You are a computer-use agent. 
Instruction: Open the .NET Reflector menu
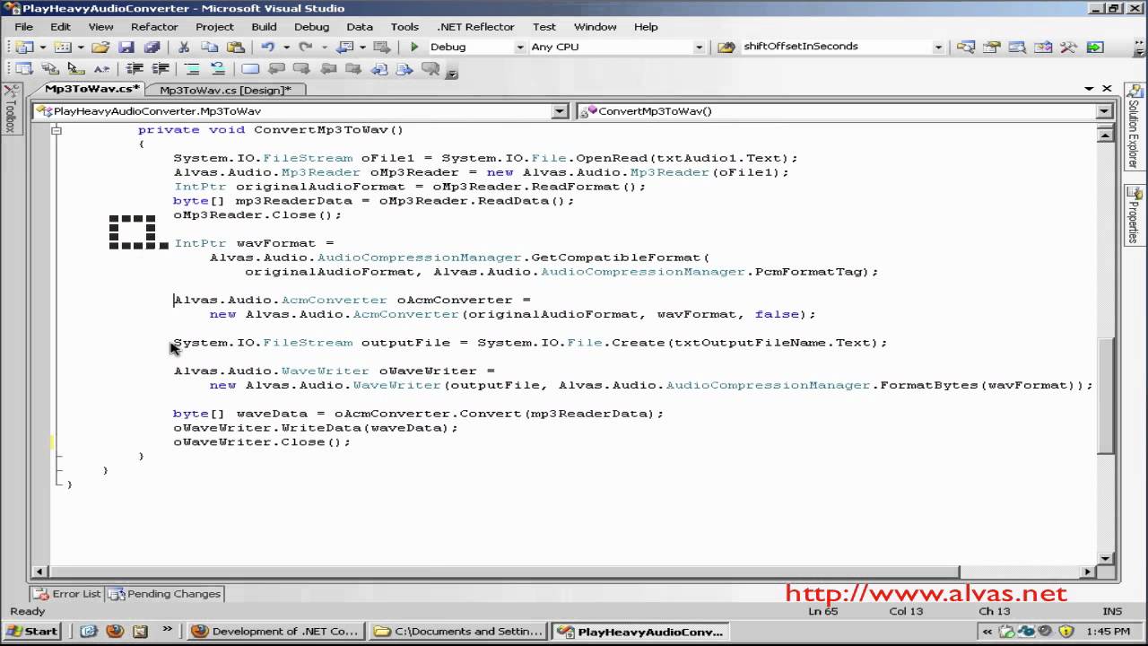point(475,27)
